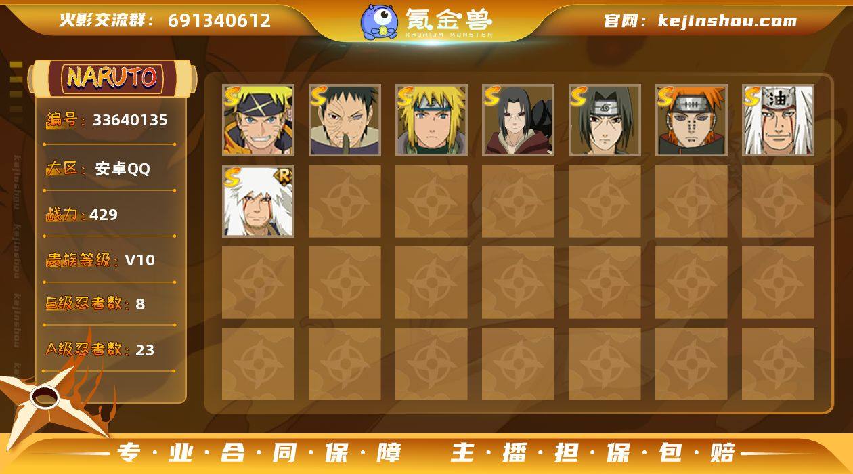853x474 pixels.
Task: Click the account number 33640135
Action: (x=130, y=121)
